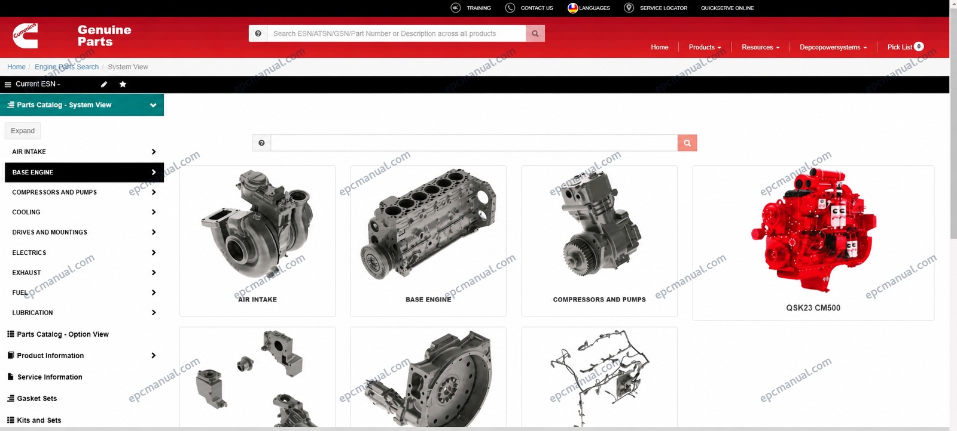957x431 pixels.
Task: Click the Gasket Sets list icon
Action: 11,398
